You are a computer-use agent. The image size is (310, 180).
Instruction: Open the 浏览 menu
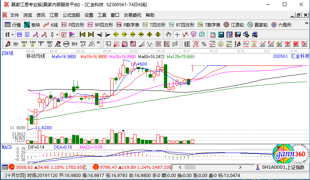27,15
